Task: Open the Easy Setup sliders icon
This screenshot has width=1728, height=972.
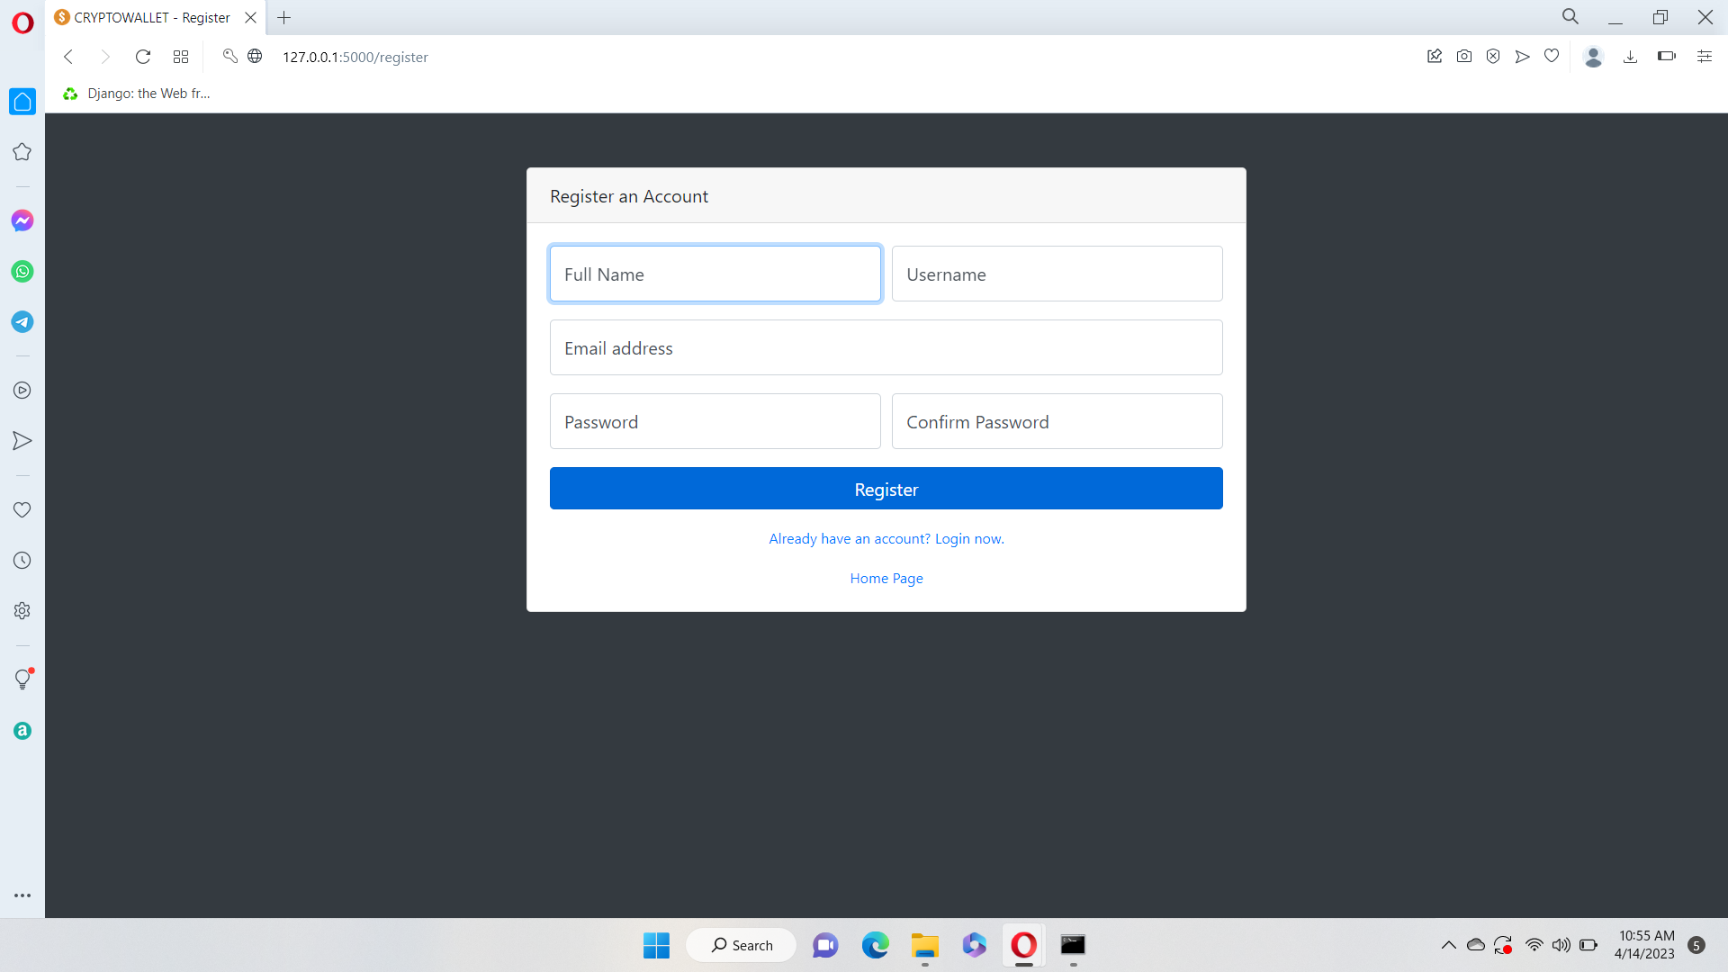Action: click(1705, 56)
